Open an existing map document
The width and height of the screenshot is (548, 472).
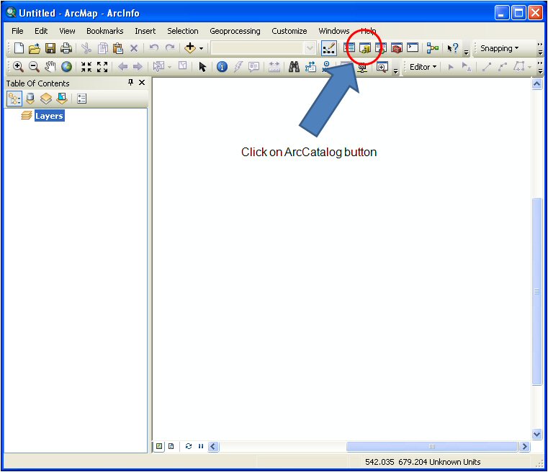coord(35,48)
